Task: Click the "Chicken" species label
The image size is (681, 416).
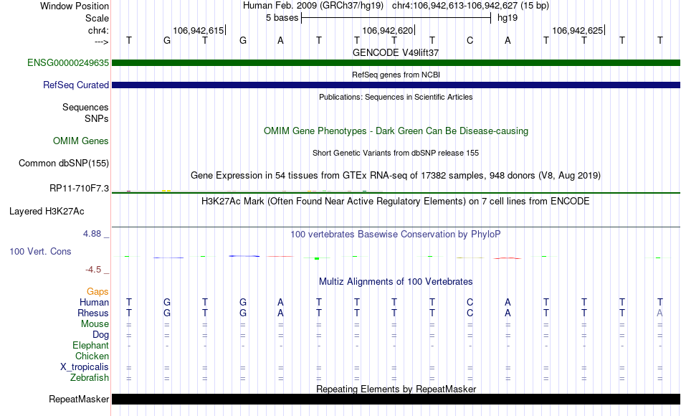Action: 92,356
